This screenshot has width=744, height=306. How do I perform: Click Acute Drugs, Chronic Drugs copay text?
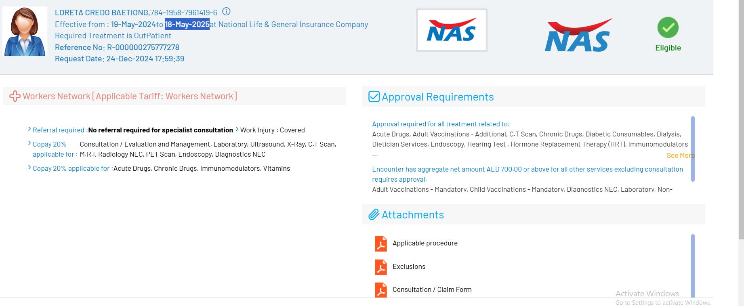(x=202, y=168)
